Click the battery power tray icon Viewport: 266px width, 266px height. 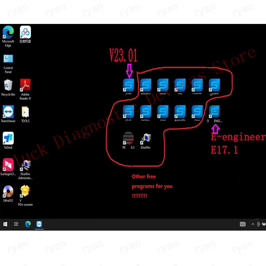pos(264,224)
